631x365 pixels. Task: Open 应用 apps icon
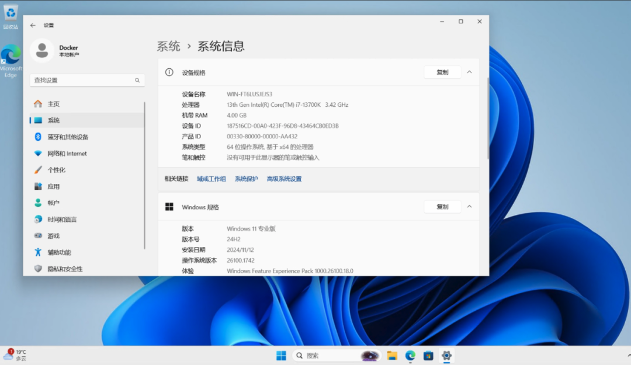pyautogui.click(x=38, y=186)
